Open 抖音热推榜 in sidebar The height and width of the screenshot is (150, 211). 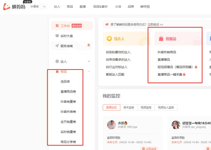pos(68,112)
